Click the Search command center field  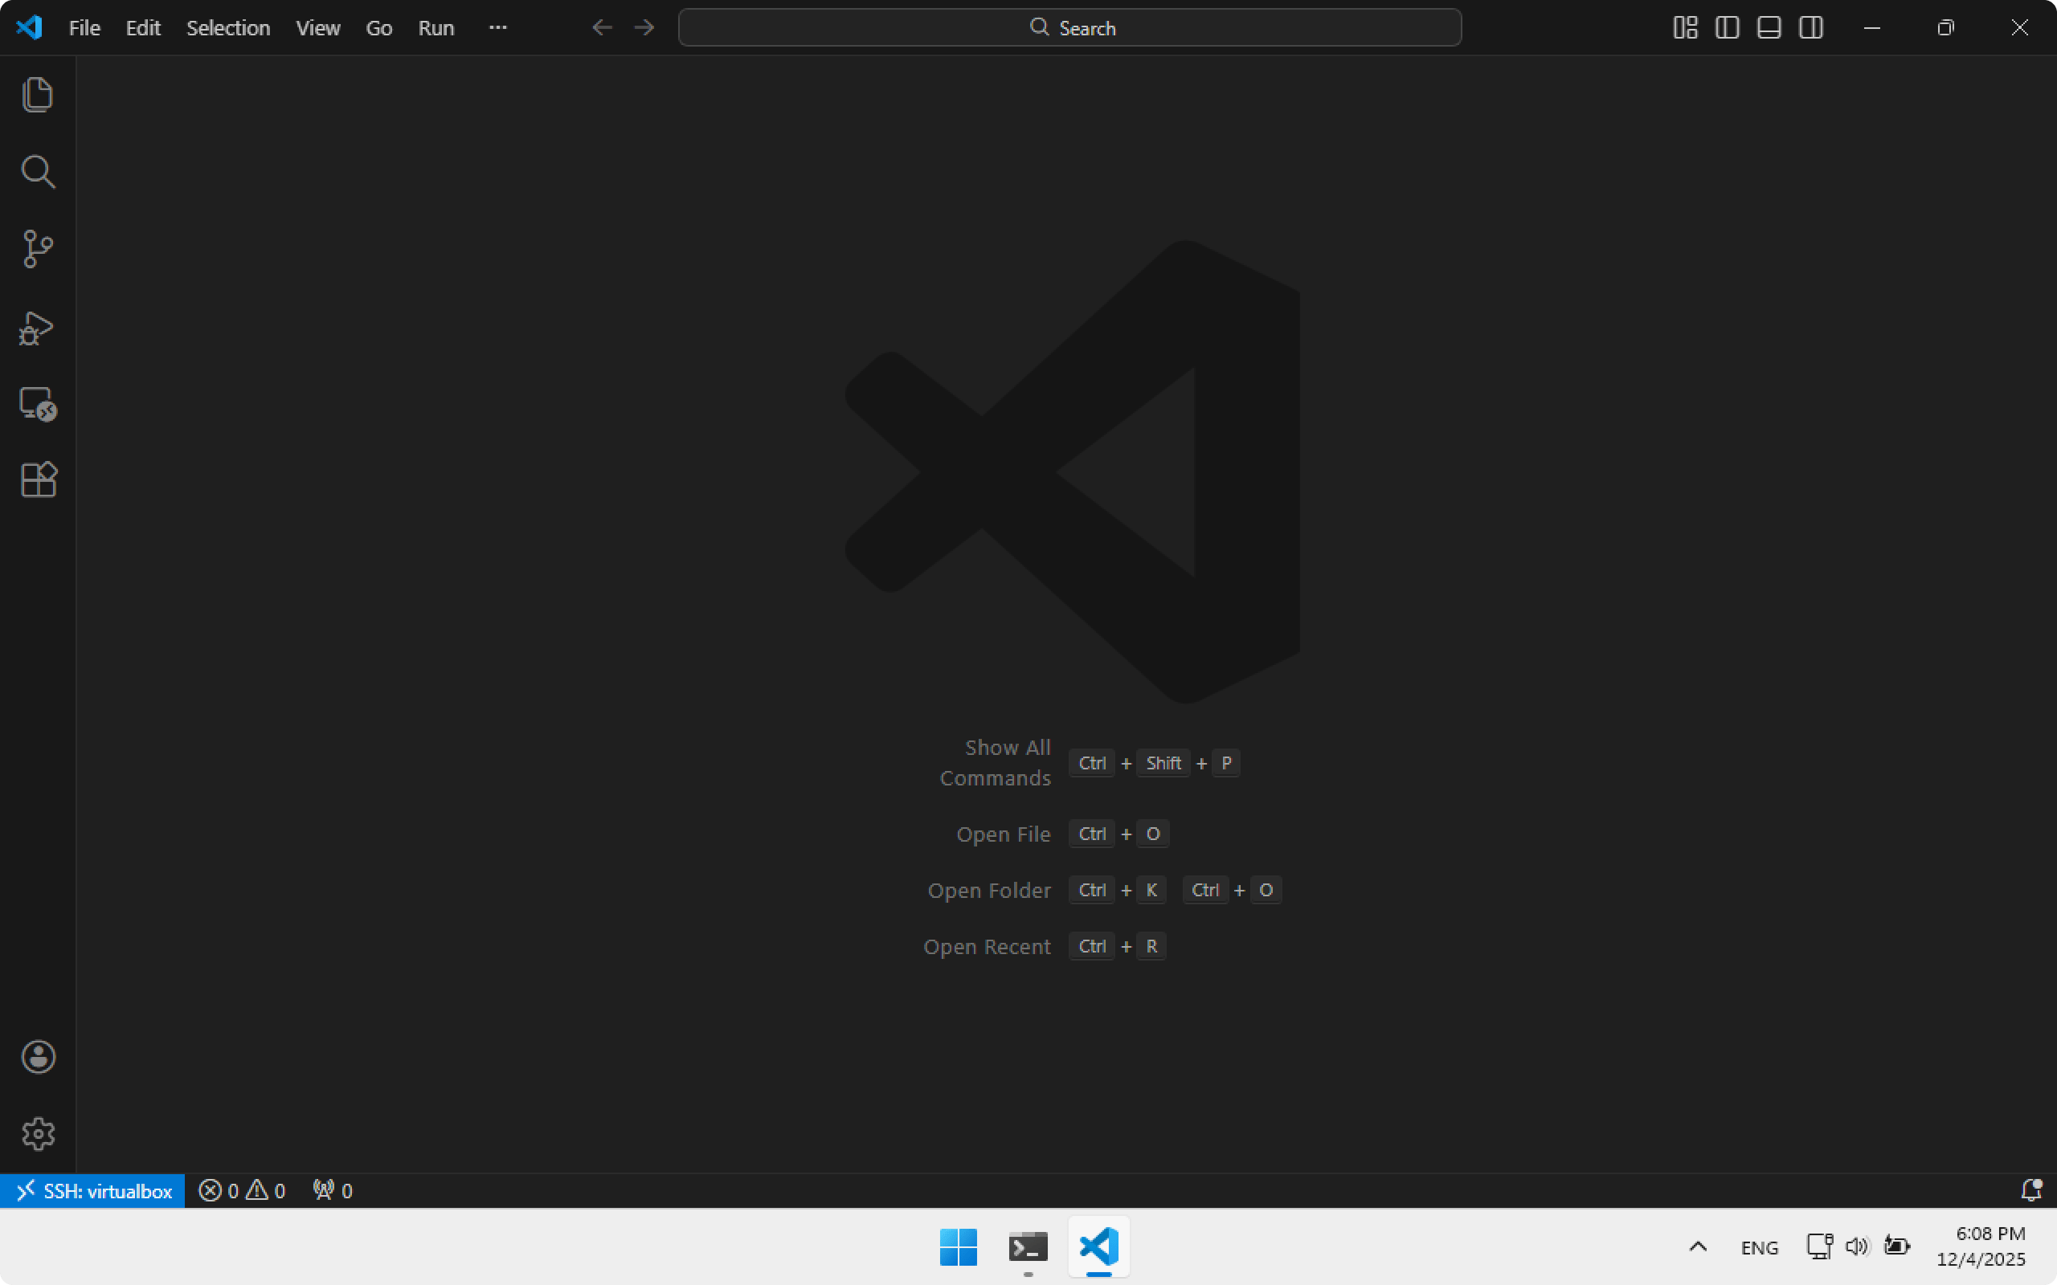pos(1069,28)
